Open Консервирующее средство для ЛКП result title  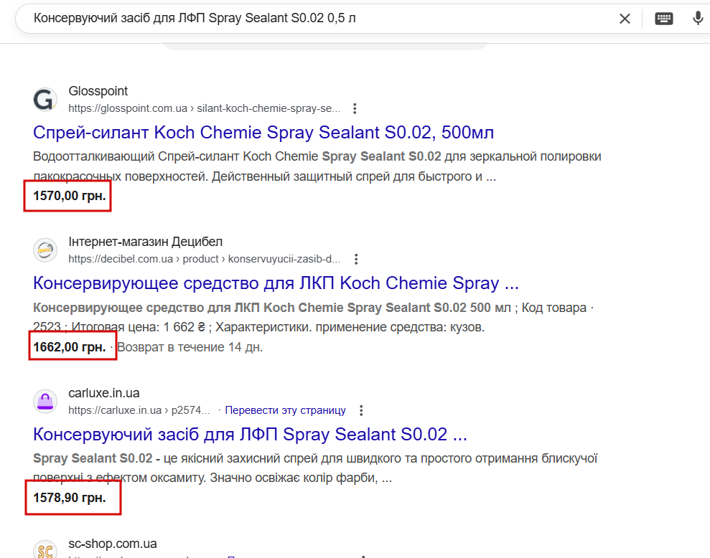(276, 283)
